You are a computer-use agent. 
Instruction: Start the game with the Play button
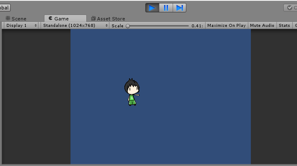(152, 8)
